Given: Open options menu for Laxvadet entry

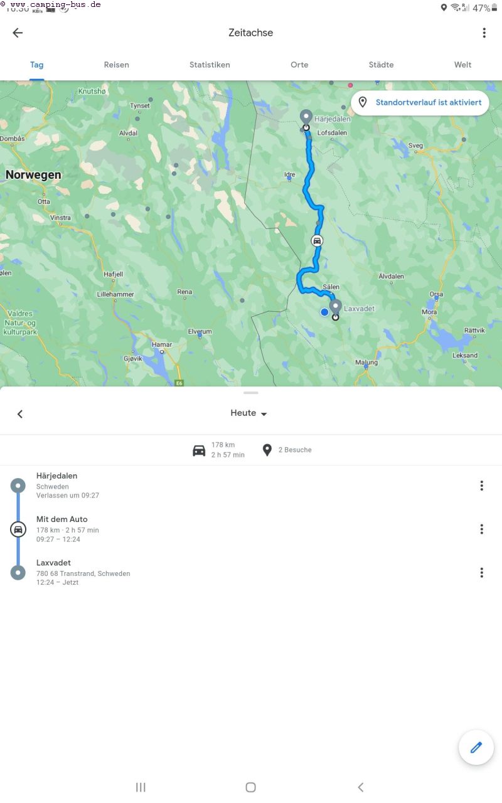Looking at the screenshot, I should coord(481,572).
